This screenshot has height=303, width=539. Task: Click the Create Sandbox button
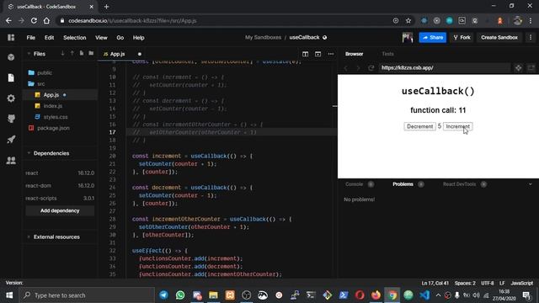[499, 37]
